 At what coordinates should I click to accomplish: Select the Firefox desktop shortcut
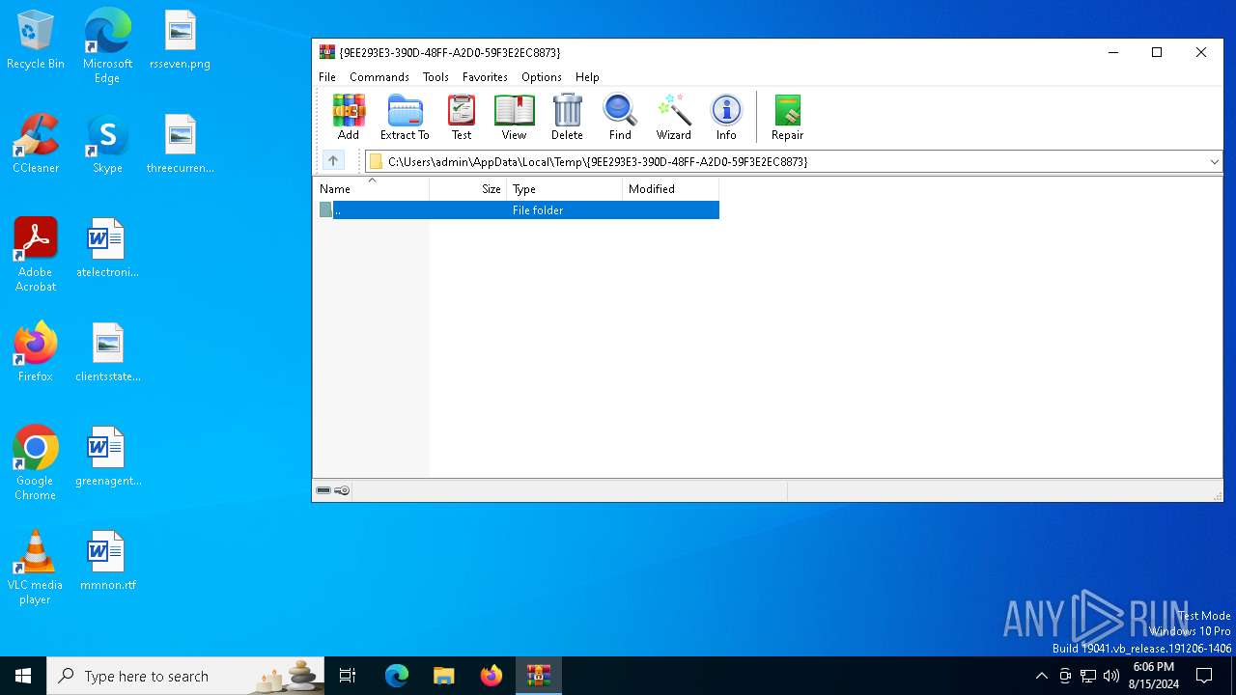[x=36, y=352]
